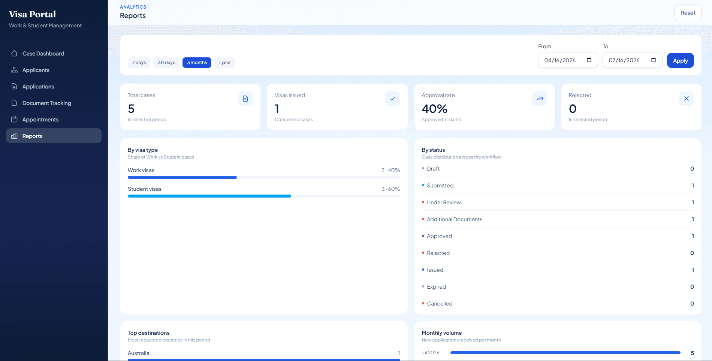This screenshot has width=712, height=361.
Task: Click the From date field 04/16/2026
Action: coord(568,60)
